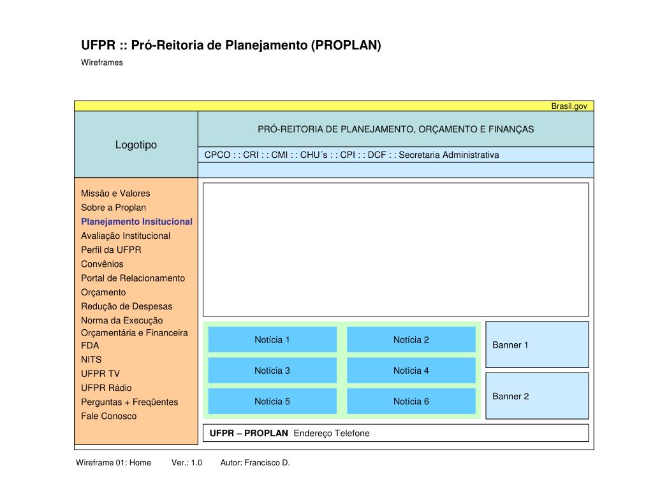Click the PRÓ-REITORIA DE PLANEJAMENTO header title
The width and height of the screenshot is (653, 489).
tap(395, 129)
